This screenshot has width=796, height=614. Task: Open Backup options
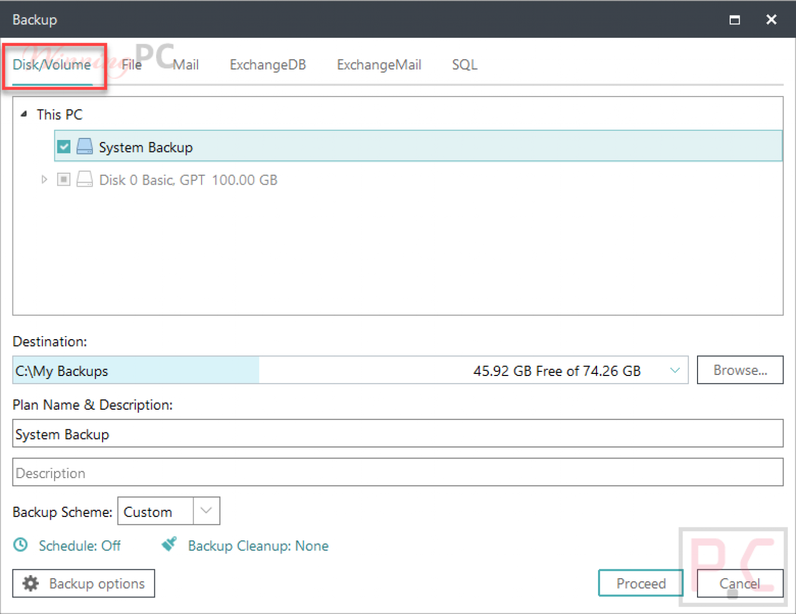point(83,583)
